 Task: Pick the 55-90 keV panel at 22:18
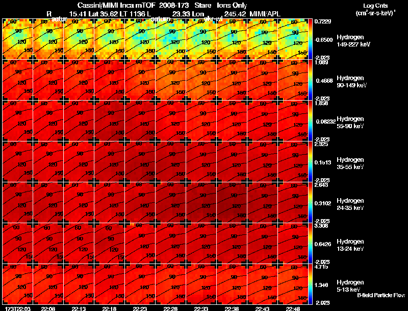109,121
